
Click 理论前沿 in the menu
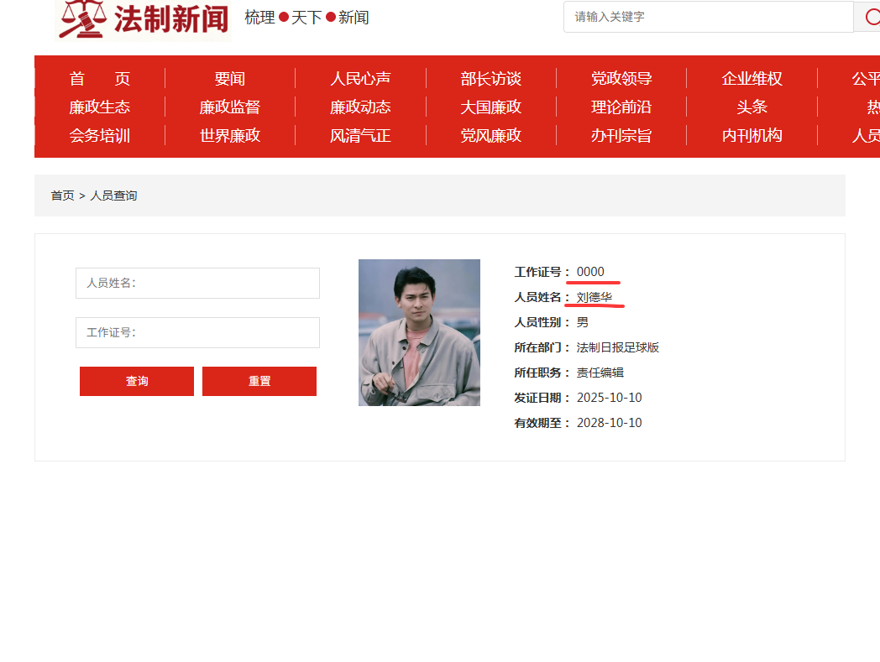tap(621, 107)
